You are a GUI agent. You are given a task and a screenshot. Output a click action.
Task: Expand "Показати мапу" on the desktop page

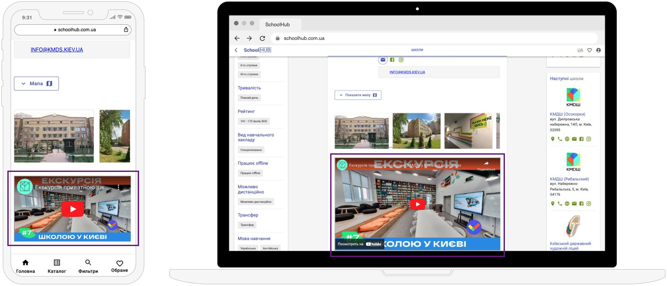358,95
